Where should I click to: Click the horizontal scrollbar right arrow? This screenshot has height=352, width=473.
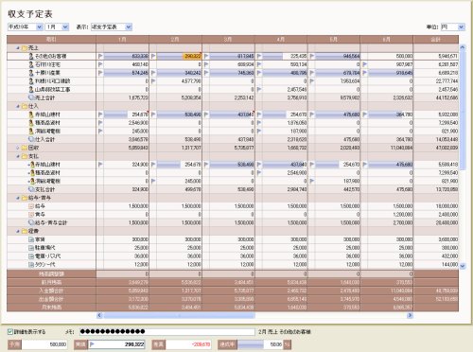[410, 315]
